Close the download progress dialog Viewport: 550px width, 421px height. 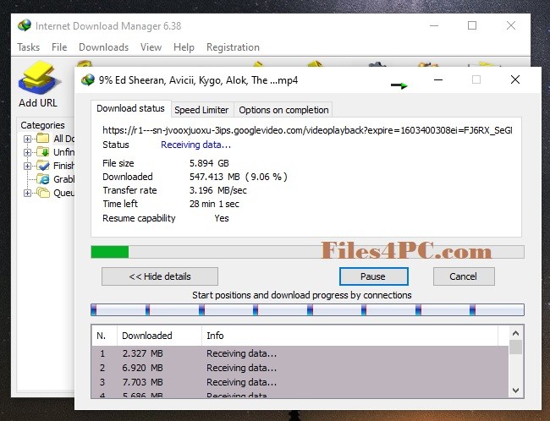pos(515,80)
